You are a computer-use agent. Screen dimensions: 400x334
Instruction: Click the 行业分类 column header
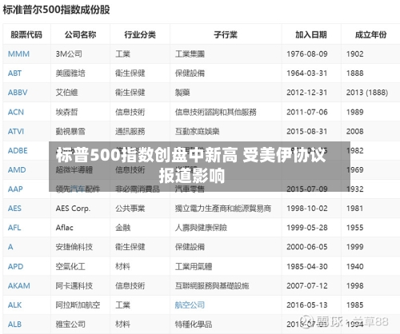140,34
